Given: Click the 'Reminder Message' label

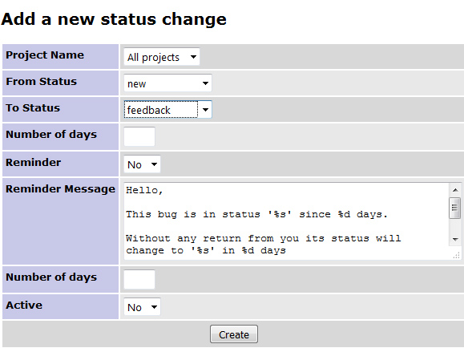Looking at the screenshot, I should tap(60, 189).
